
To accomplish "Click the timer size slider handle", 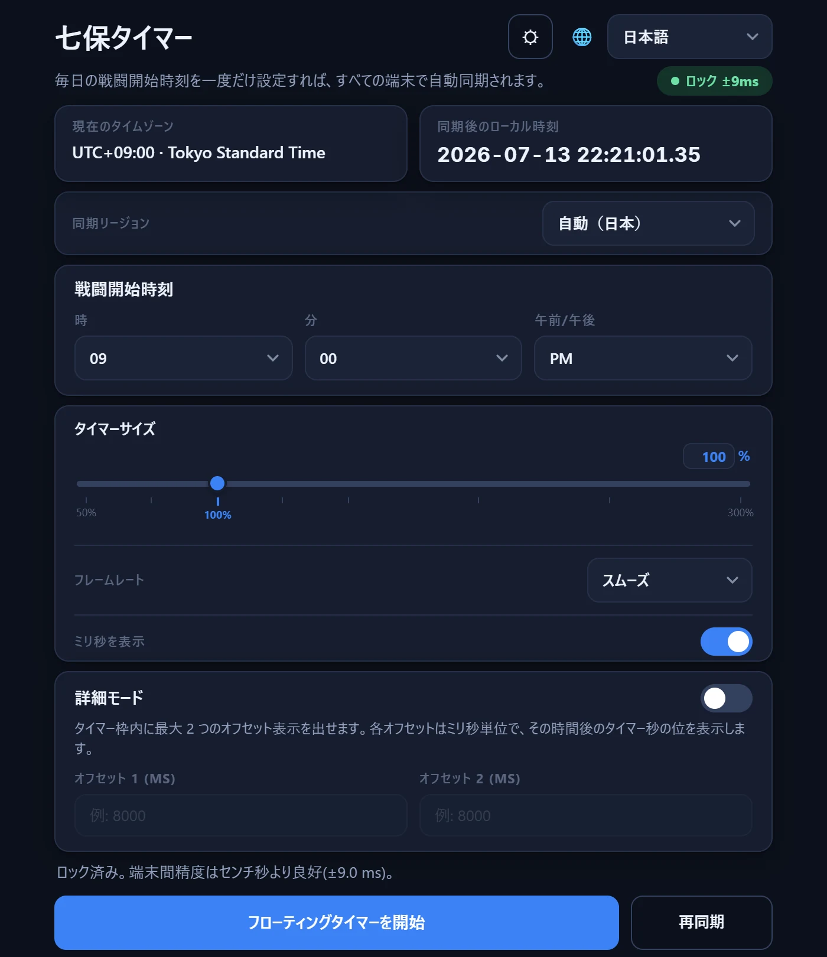I will tap(217, 483).
